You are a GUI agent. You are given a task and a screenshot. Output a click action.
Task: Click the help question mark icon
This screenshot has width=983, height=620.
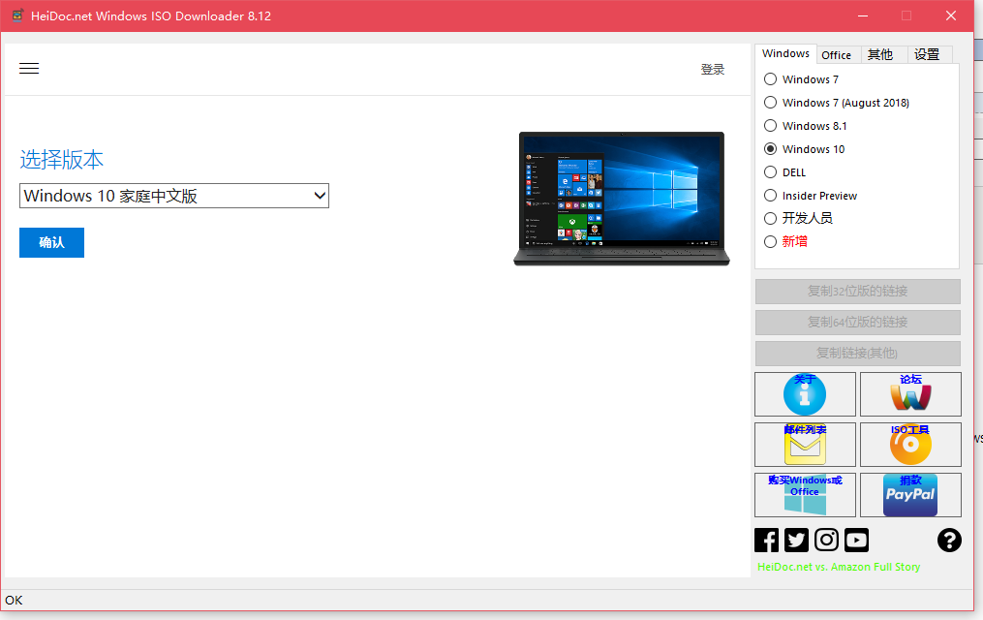pyautogui.click(x=949, y=540)
